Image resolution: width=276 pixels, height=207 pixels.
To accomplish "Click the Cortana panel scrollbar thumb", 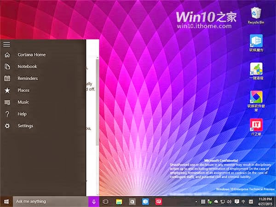I will point(98,103).
